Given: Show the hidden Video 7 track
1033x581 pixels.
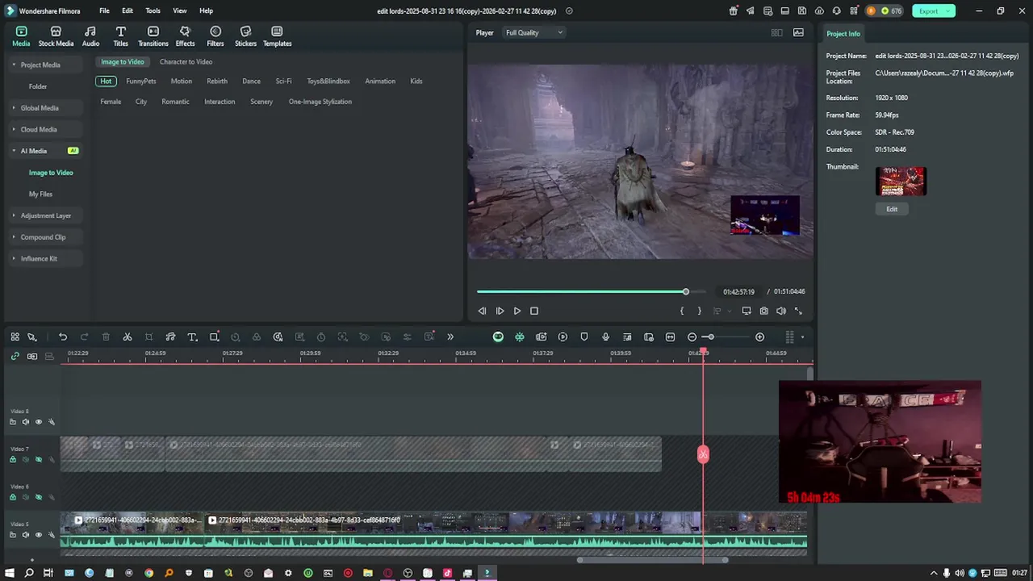Looking at the screenshot, I should coord(39,459).
